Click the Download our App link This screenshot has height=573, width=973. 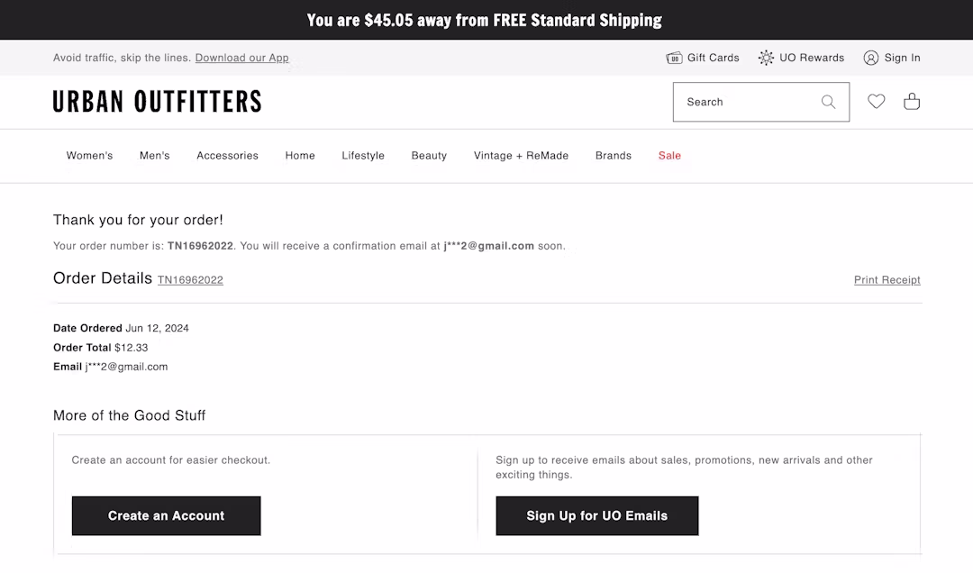point(241,58)
